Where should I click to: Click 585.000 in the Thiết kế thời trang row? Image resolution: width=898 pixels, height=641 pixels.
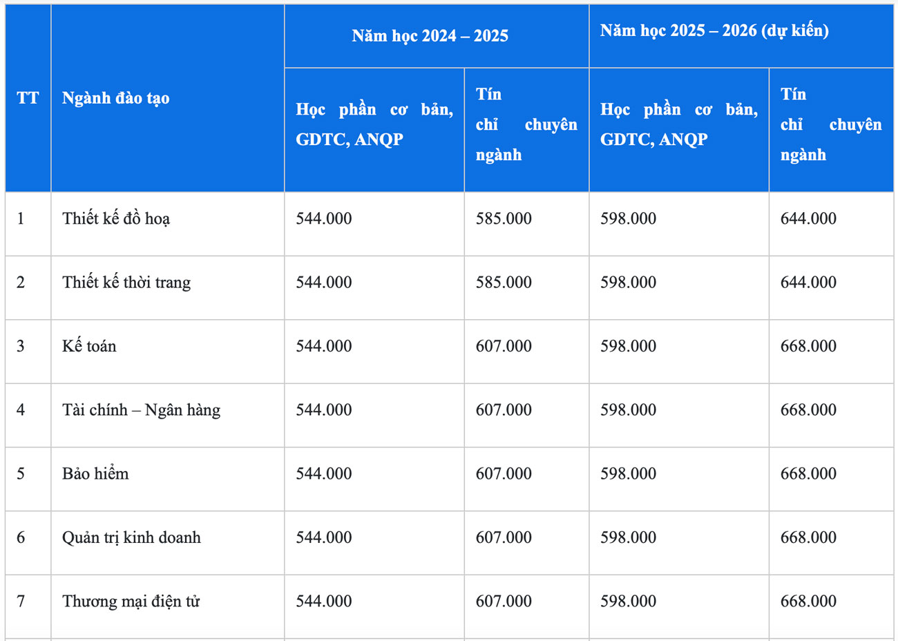coord(504,283)
